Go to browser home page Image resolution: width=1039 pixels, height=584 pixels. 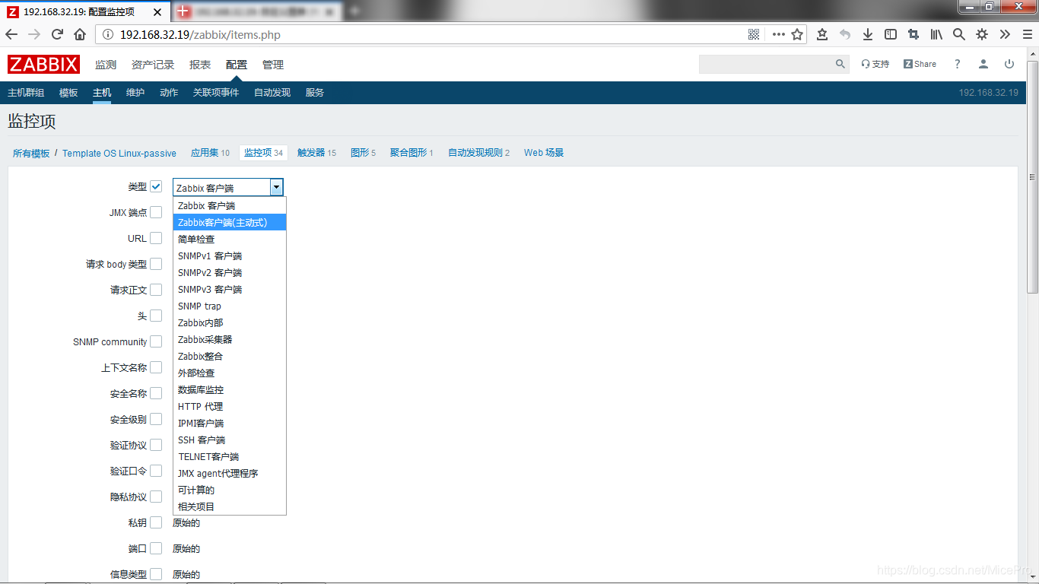(80, 34)
